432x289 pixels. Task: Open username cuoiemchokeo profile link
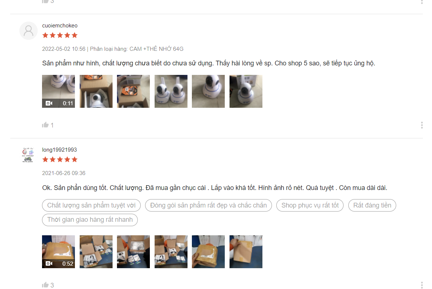[x=60, y=26]
